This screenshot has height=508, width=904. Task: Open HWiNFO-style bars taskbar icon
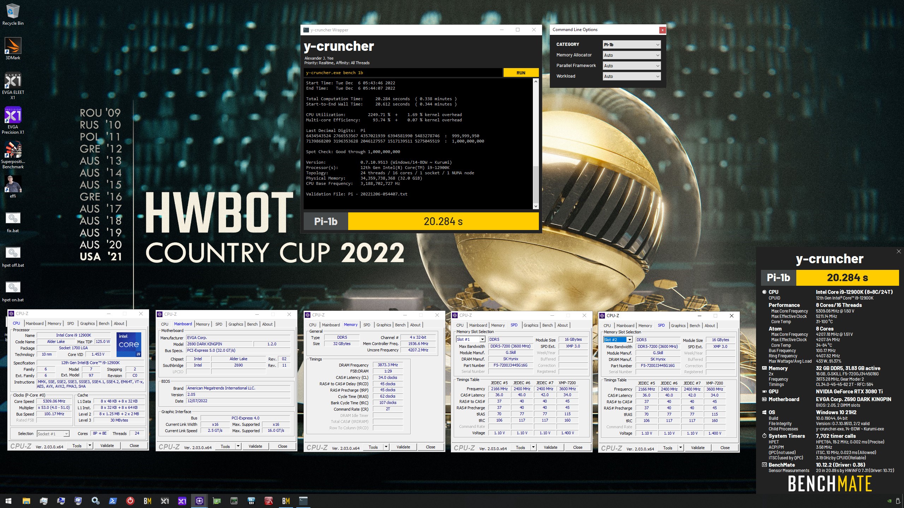click(251, 501)
